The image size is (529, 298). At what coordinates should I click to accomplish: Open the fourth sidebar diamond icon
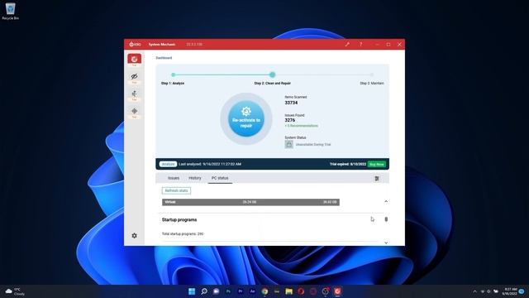pos(134,111)
